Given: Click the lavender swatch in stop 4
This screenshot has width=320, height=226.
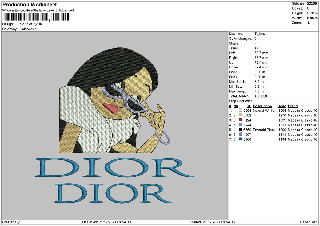Looking at the screenshot, I should click(241, 125).
